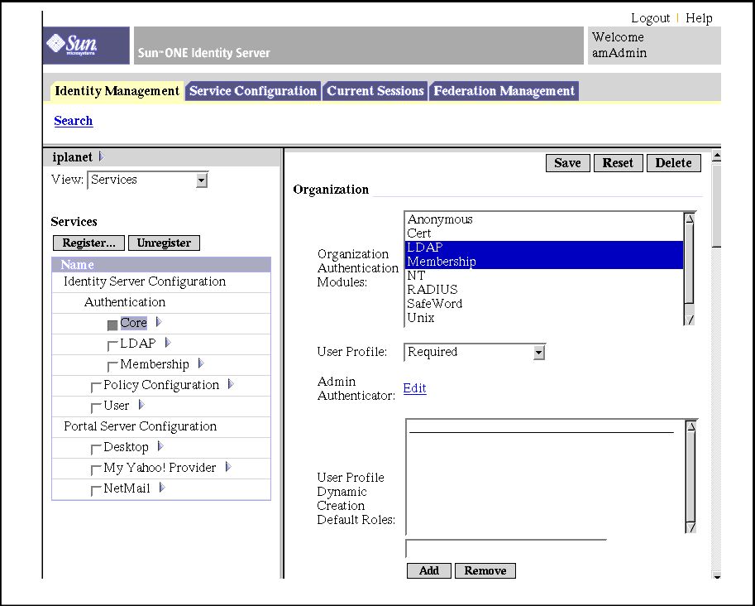Click the arrow beside iplanet organization

(x=101, y=156)
